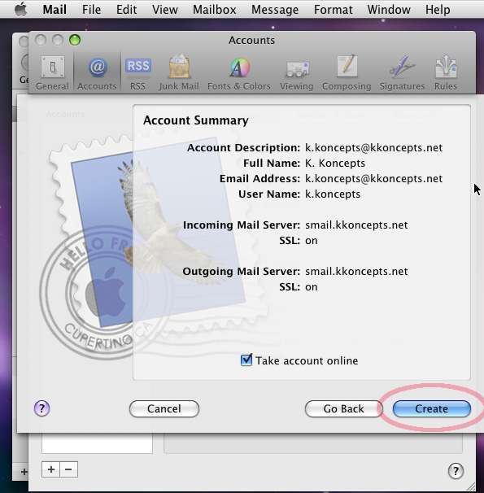This screenshot has width=484, height=493.
Task: Click the green zoom button of the Accounts window
Action: [75, 40]
